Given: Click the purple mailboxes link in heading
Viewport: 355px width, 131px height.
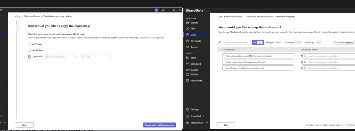Looking at the screenshot, I should [272, 28].
